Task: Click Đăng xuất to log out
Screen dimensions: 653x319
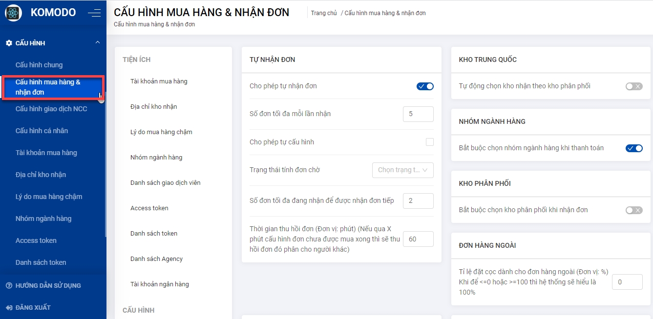Action: [x=33, y=307]
